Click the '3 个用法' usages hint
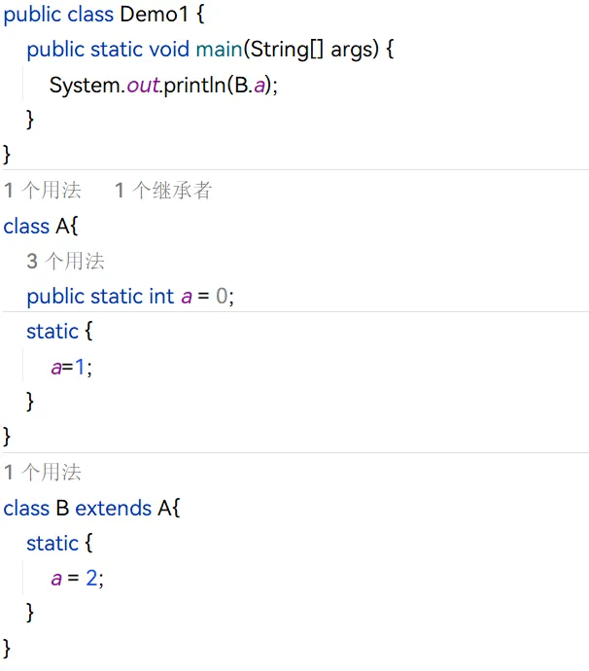The width and height of the screenshot is (589, 671). click(x=65, y=261)
